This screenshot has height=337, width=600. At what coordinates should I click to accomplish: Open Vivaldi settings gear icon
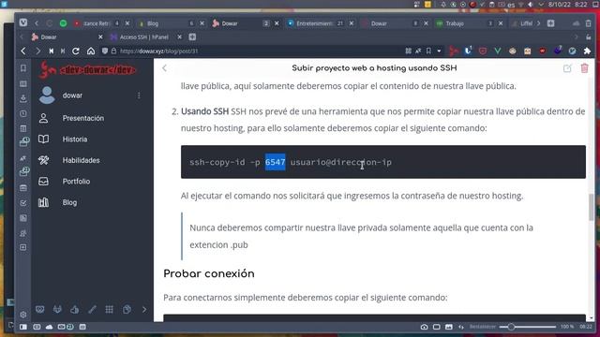coord(23,315)
